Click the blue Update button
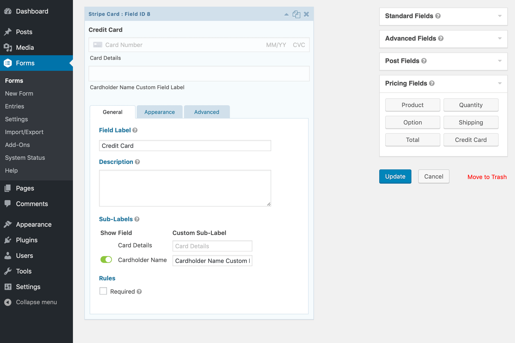Viewport: 515px width, 343px height. pos(395,177)
